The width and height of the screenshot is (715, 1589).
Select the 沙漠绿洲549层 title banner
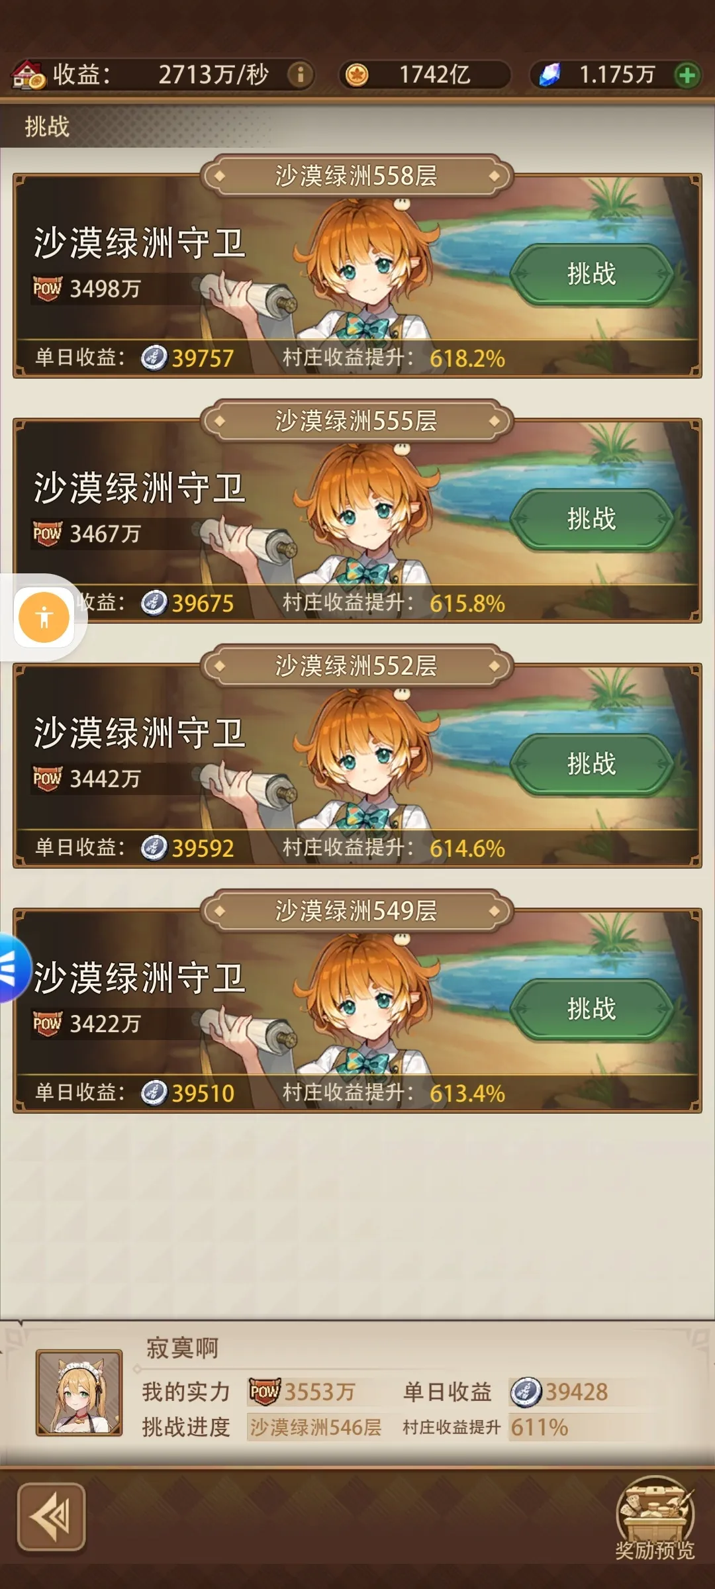click(357, 911)
